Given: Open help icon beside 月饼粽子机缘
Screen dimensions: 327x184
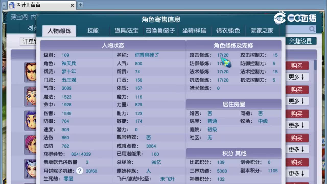Looking at the screenshot, I should coord(80,171).
